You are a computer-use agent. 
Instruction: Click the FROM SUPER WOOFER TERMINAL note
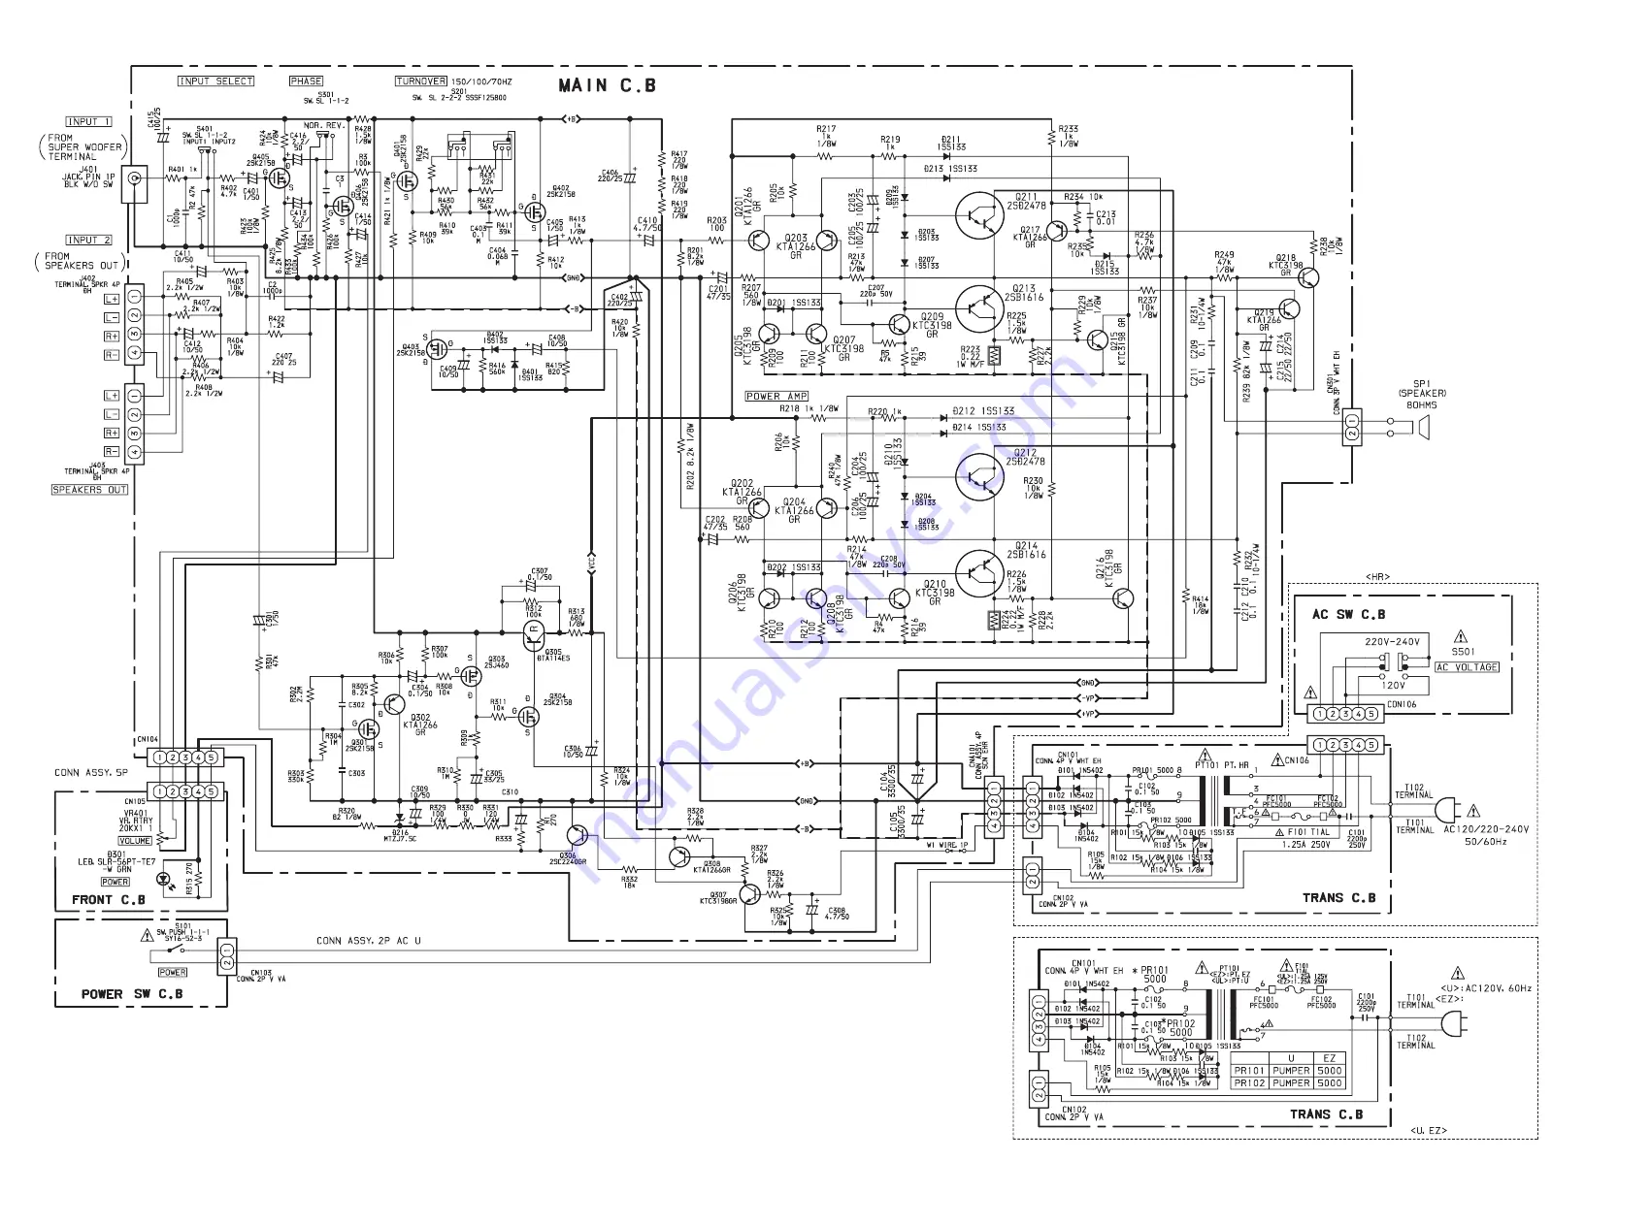[x=85, y=147]
